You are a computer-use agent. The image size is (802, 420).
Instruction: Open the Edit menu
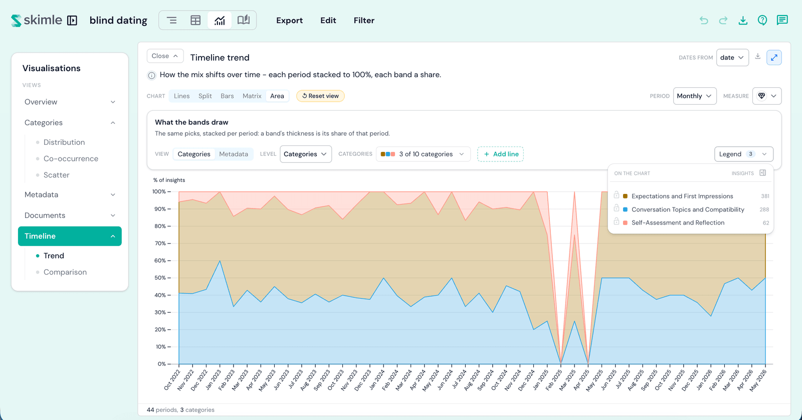(328, 21)
